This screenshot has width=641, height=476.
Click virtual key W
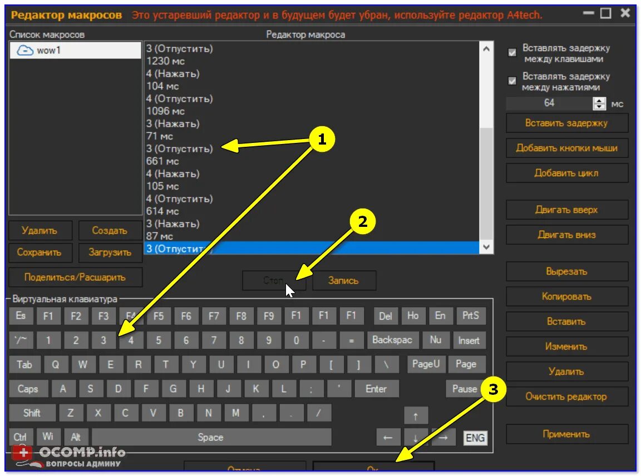click(x=83, y=364)
